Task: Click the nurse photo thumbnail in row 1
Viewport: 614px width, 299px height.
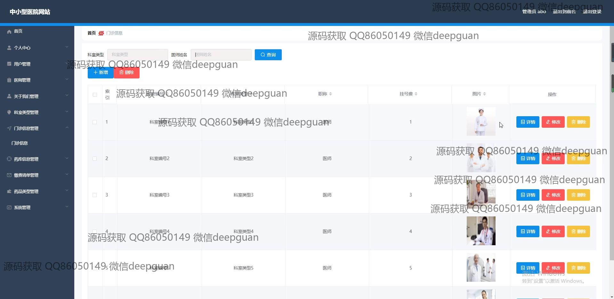Action: point(481,121)
